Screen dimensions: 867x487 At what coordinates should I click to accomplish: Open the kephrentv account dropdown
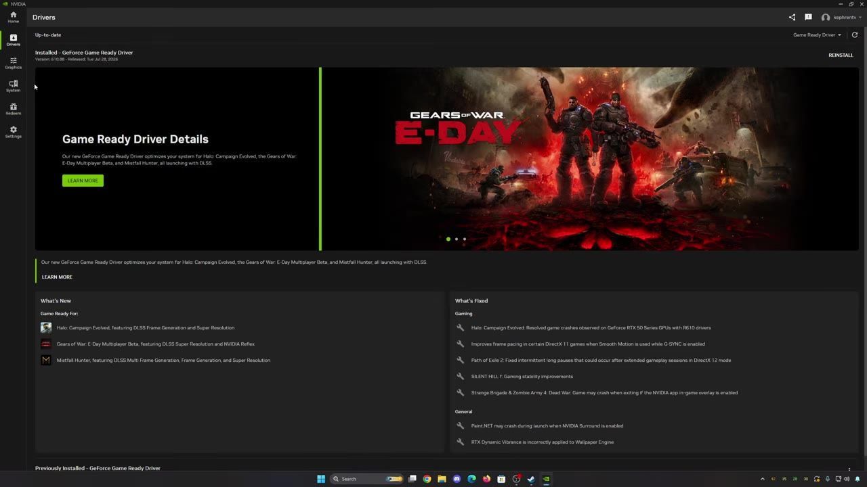point(847,18)
